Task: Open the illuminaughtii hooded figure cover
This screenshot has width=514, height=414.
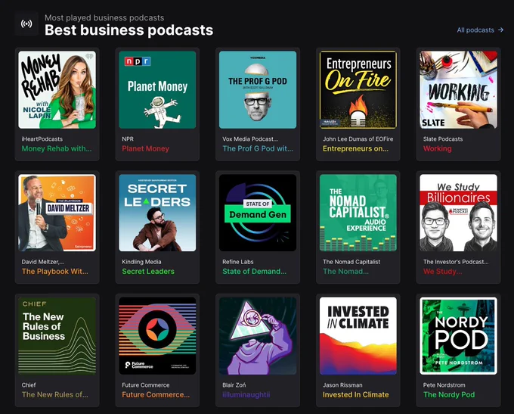Action: (258, 336)
